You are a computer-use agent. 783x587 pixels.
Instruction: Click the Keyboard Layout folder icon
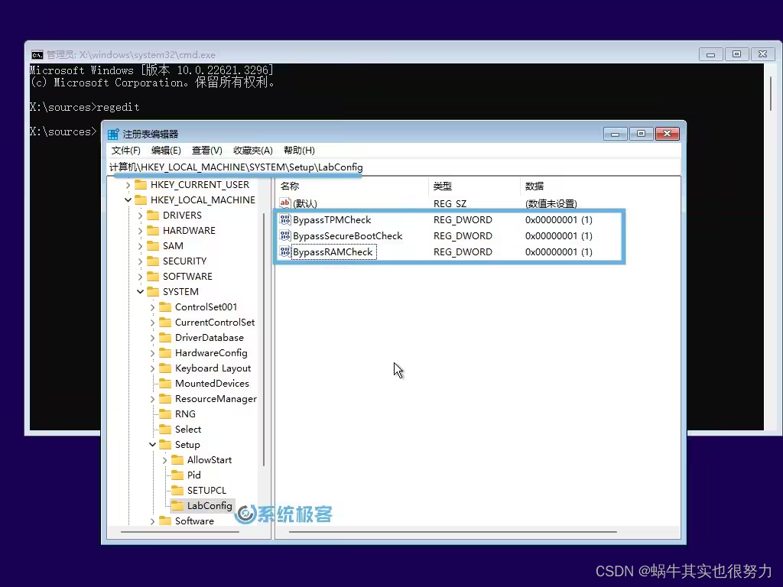point(165,368)
